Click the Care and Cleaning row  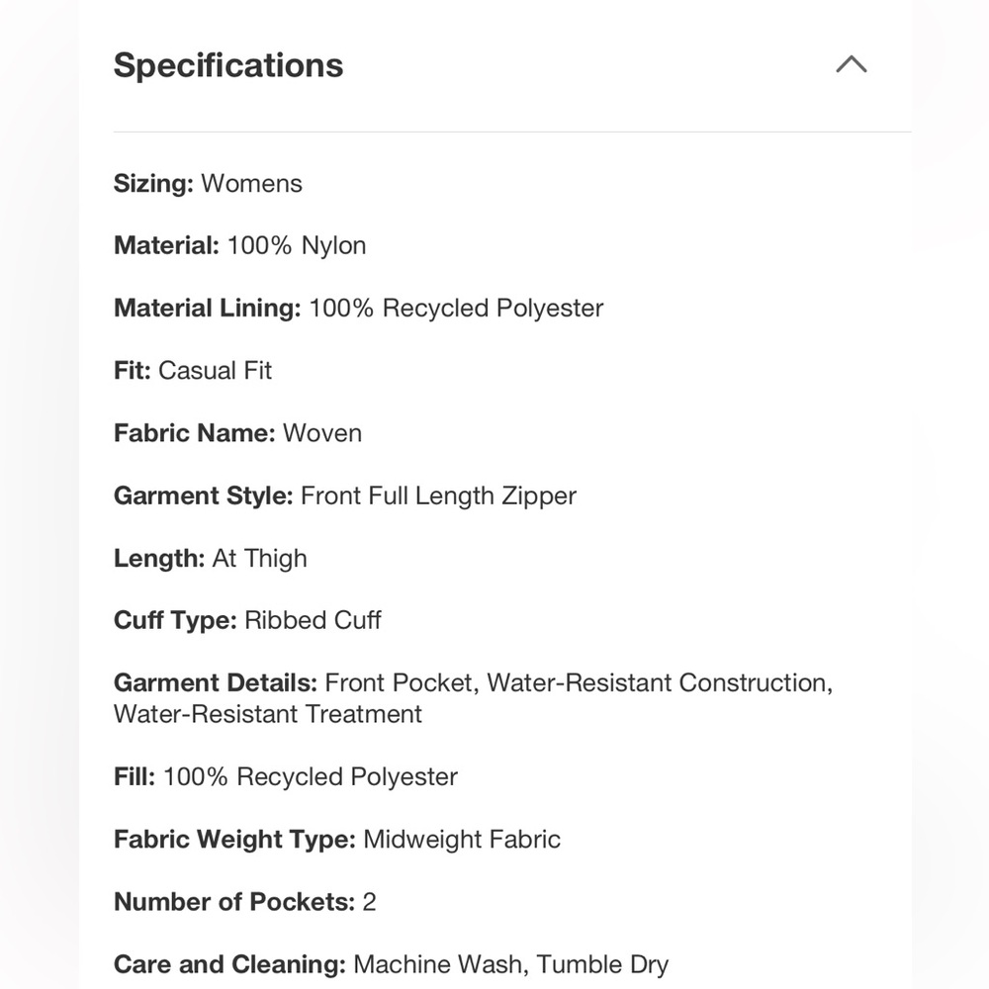[391, 965]
